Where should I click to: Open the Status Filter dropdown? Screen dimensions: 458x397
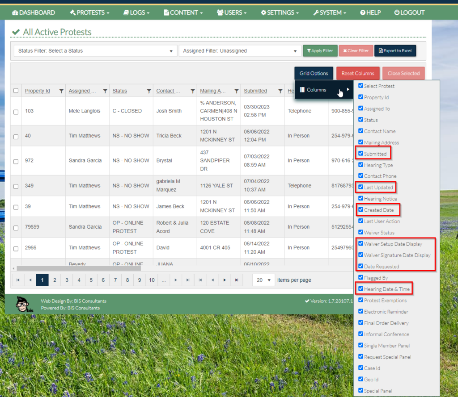coord(95,51)
